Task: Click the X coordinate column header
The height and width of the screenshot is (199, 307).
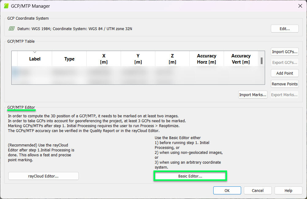Action: click(104, 58)
